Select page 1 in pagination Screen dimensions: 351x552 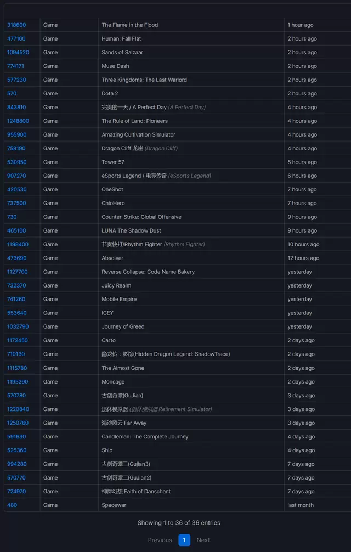tap(184, 540)
